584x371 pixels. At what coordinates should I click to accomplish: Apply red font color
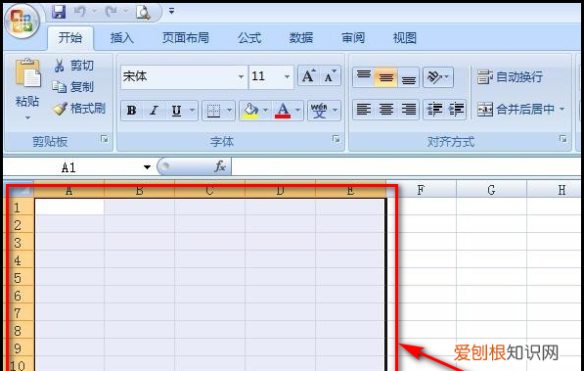coord(283,111)
